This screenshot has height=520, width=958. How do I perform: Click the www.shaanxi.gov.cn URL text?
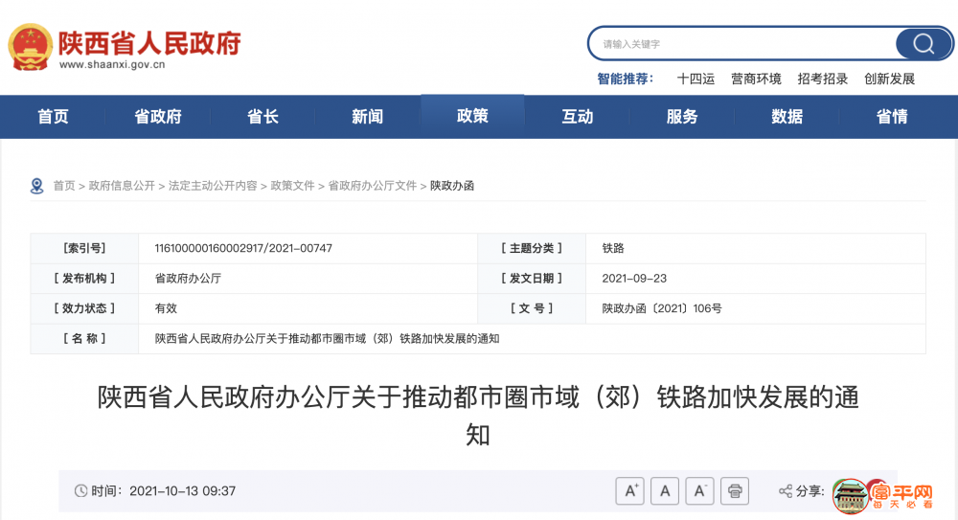pyautogui.click(x=112, y=65)
